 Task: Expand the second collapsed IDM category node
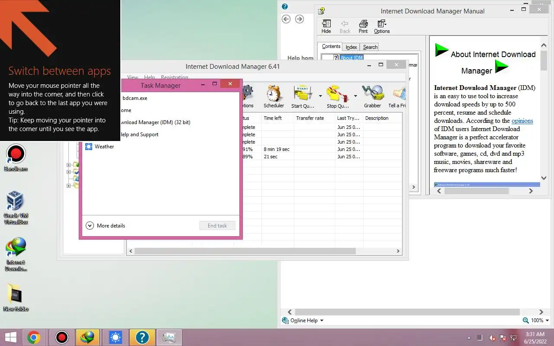[x=68, y=172]
